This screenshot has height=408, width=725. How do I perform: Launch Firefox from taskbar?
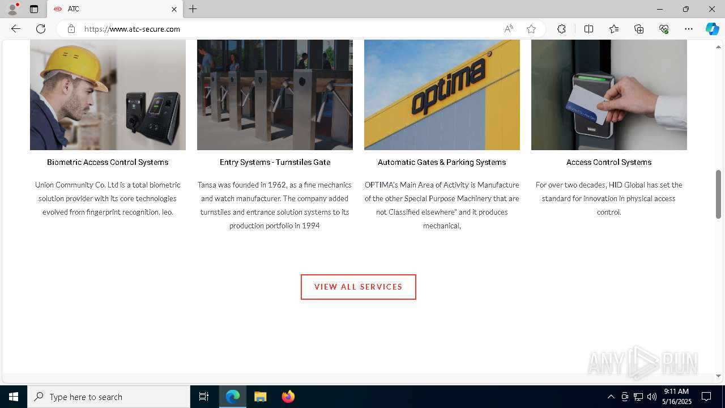pyautogui.click(x=288, y=397)
